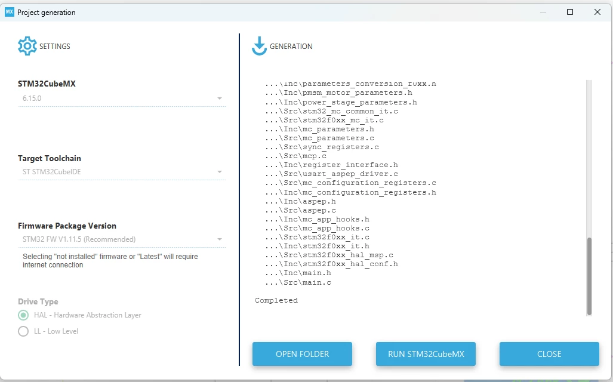
Task: Click the ...\Inc\stm32f0xx_it.h log line
Action: click(x=317, y=246)
